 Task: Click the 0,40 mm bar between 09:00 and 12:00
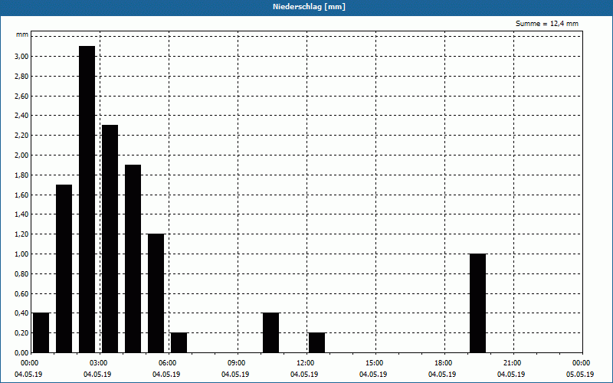point(271,332)
